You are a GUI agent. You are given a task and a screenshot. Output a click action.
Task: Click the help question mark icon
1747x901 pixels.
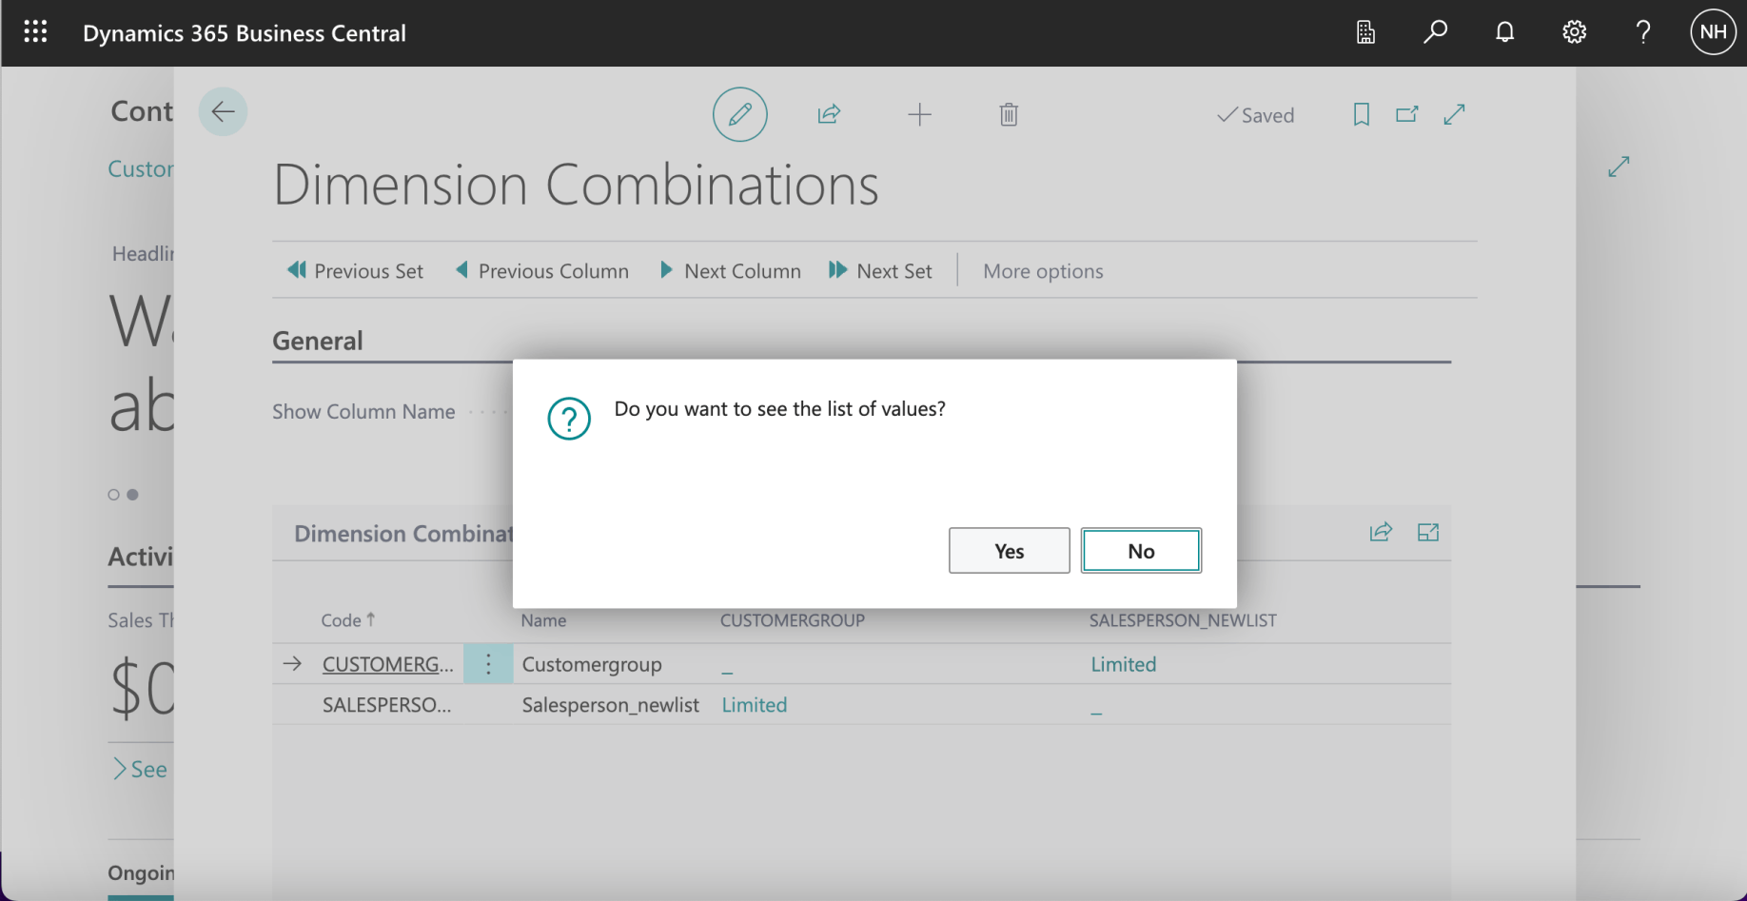coord(1643,32)
